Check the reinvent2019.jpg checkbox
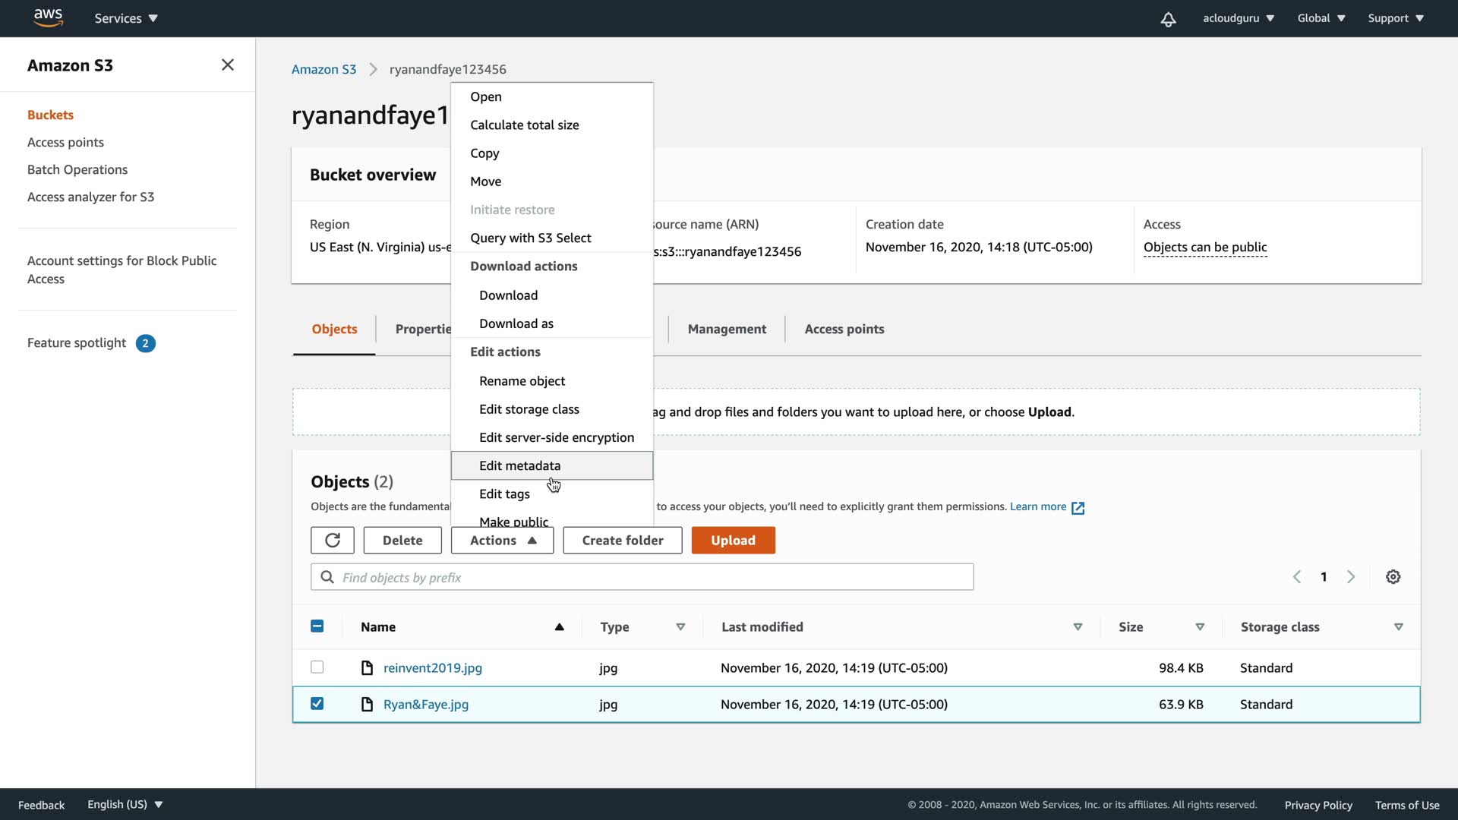 (x=317, y=667)
